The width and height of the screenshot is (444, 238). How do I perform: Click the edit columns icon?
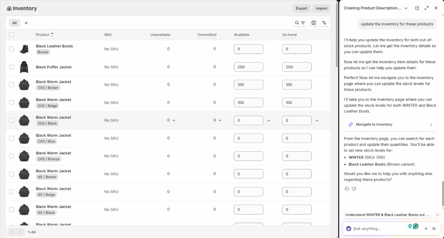coord(313,23)
